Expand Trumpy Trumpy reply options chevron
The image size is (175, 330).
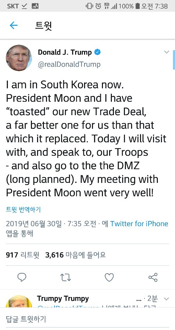coord(166,299)
